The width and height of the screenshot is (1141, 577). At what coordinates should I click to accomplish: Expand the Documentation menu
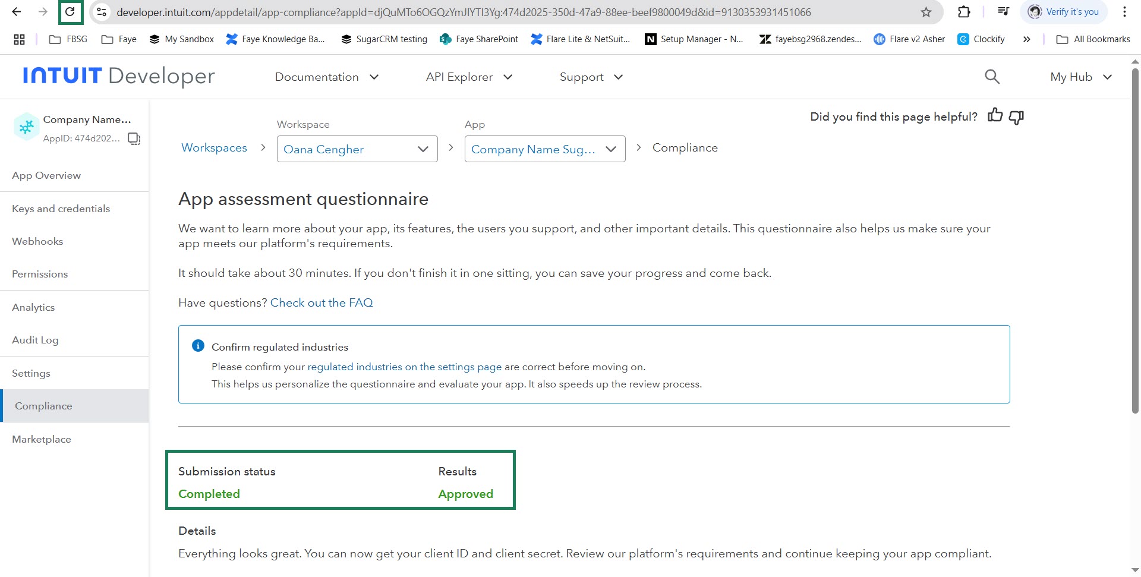pos(326,77)
